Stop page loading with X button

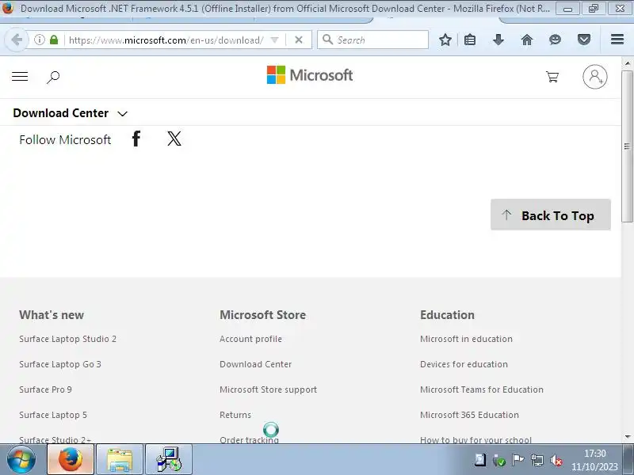[299, 40]
